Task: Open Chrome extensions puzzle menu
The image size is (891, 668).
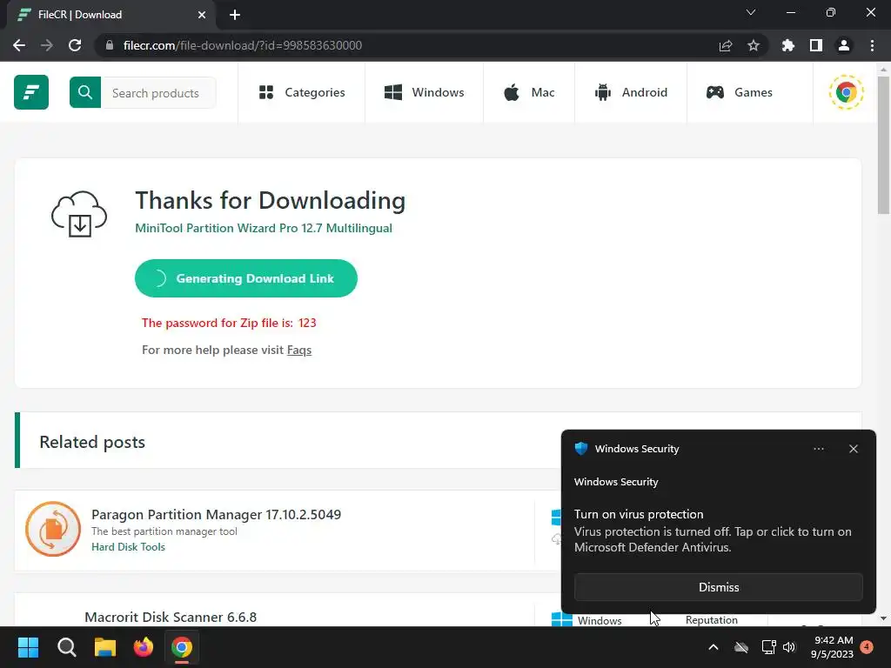Action: [x=788, y=45]
